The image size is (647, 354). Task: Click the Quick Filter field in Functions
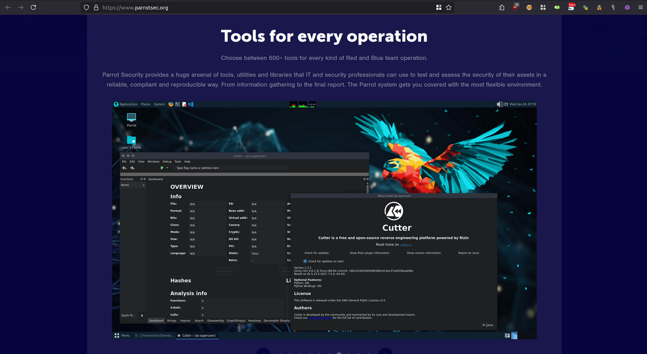pyautogui.click(x=129, y=315)
